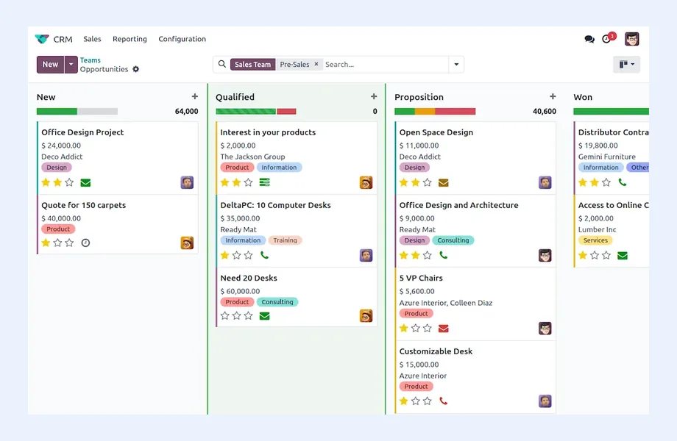
Task: Set second priority star on Quote for 150 carpets
Action: pos(57,243)
